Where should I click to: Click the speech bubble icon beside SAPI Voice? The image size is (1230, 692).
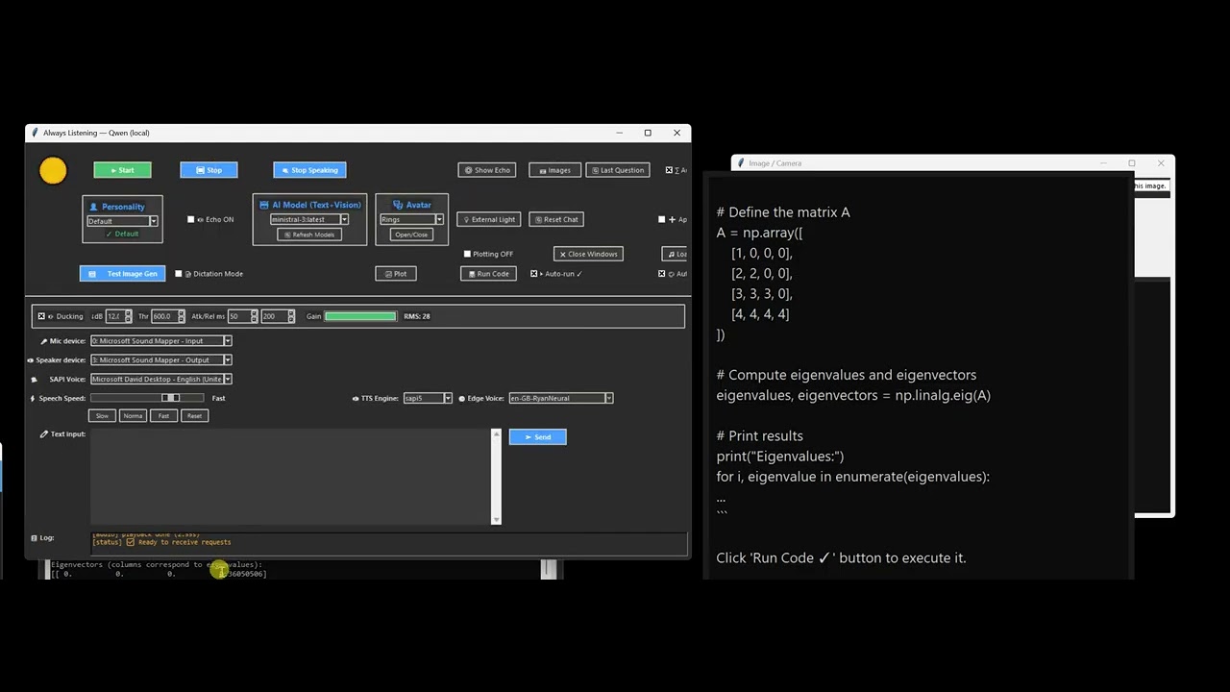tap(35, 380)
